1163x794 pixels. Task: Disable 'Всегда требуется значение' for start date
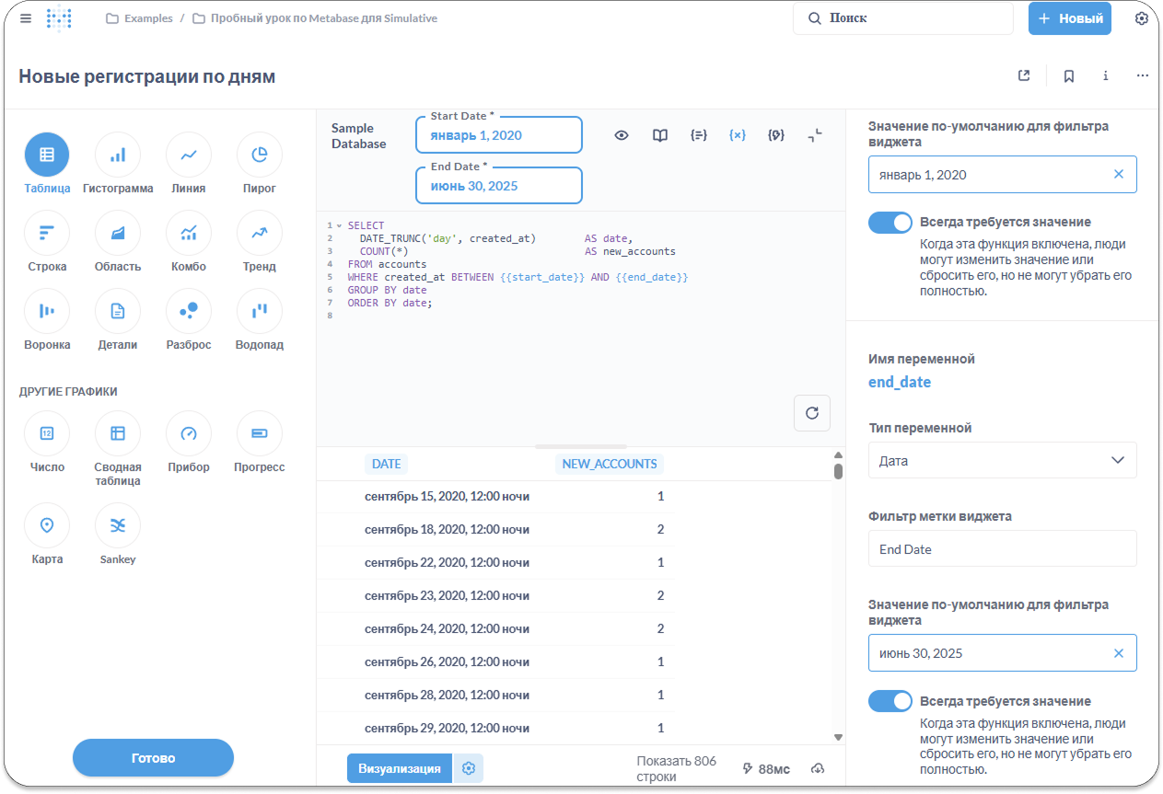pyautogui.click(x=890, y=223)
